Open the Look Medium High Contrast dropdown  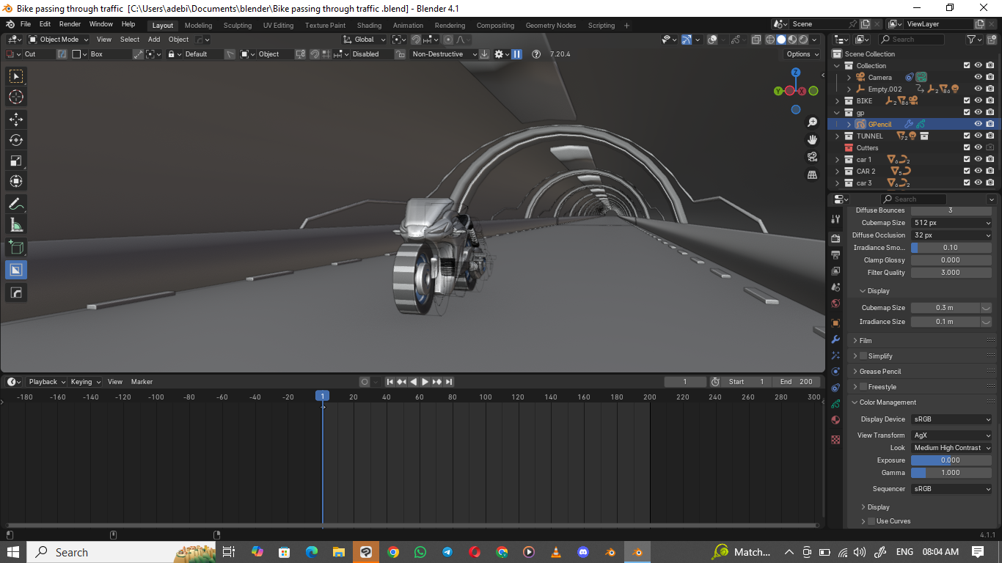952,448
